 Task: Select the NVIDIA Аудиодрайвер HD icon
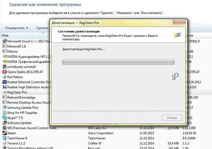4,57
